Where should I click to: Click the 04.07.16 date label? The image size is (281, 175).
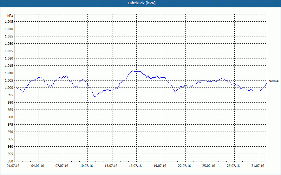(38, 166)
